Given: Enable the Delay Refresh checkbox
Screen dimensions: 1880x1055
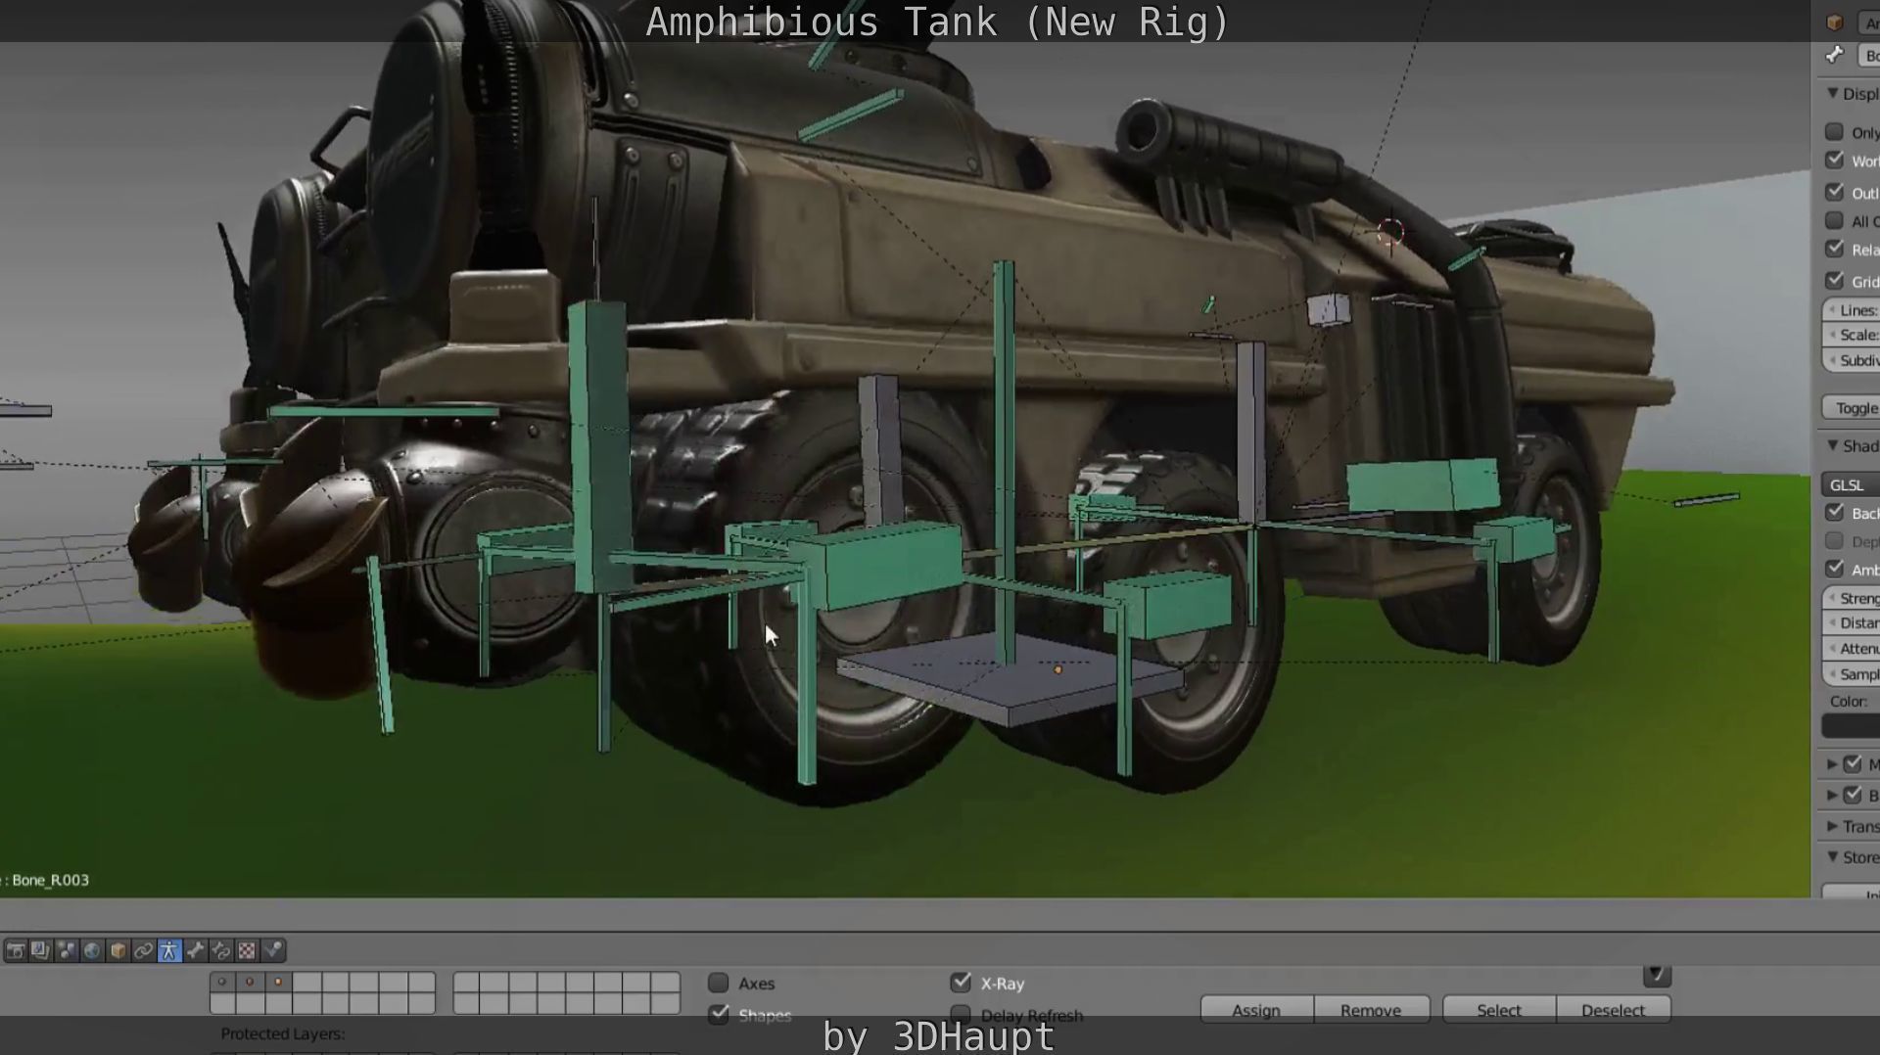Looking at the screenshot, I should coord(961,1014).
